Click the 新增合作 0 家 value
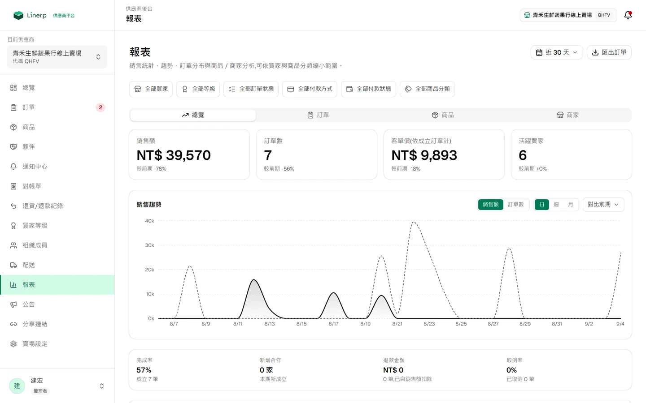This screenshot has height=403, width=646. (266, 370)
